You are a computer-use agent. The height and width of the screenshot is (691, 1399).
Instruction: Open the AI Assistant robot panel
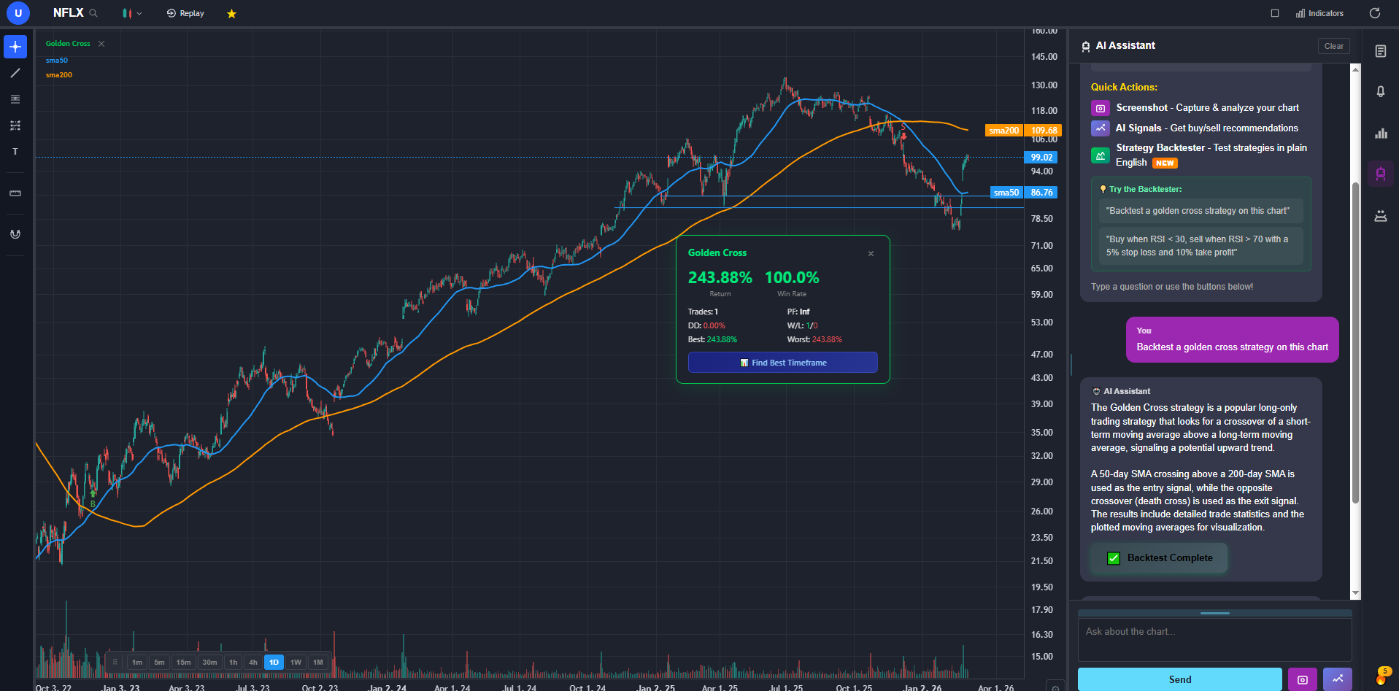1381,173
